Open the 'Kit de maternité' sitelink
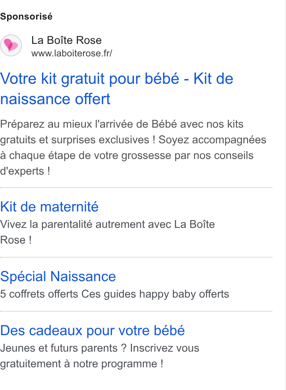The height and width of the screenshot is (390, 286). coord(49,207)
